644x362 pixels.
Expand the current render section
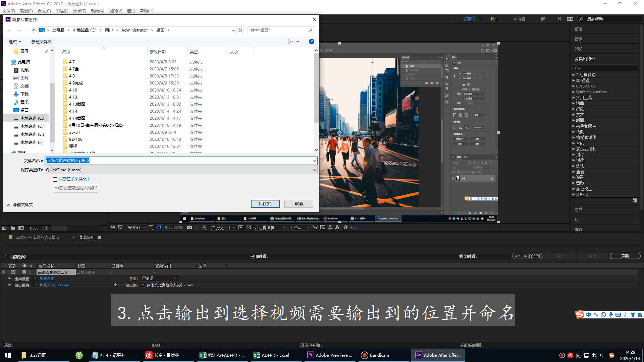(x=5, y=256)
